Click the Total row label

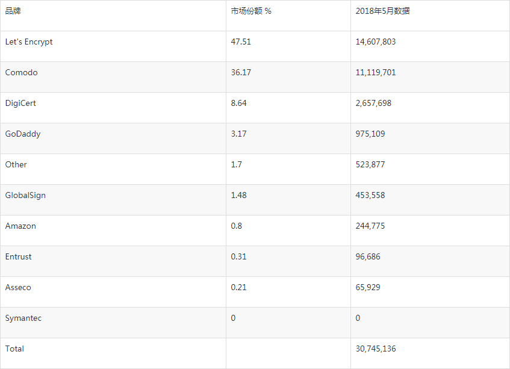(x=14, y=349)
